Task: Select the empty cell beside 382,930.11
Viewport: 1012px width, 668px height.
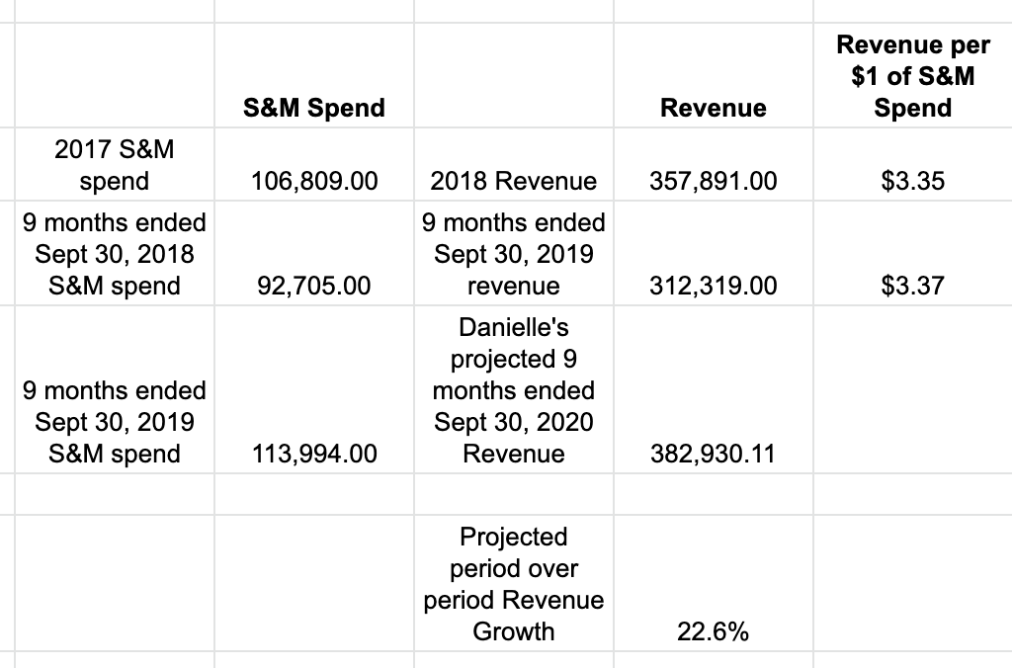Action: (x=912, y=389)
